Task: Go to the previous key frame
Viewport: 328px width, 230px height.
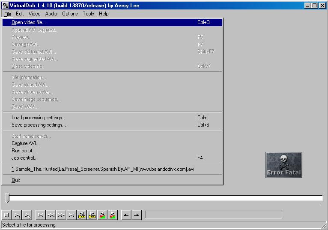Action: [x=82, y=215]
